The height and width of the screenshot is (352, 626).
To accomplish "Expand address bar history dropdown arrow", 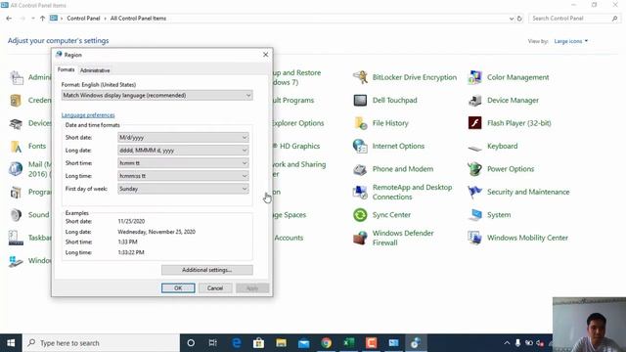I will pos(512,19).
